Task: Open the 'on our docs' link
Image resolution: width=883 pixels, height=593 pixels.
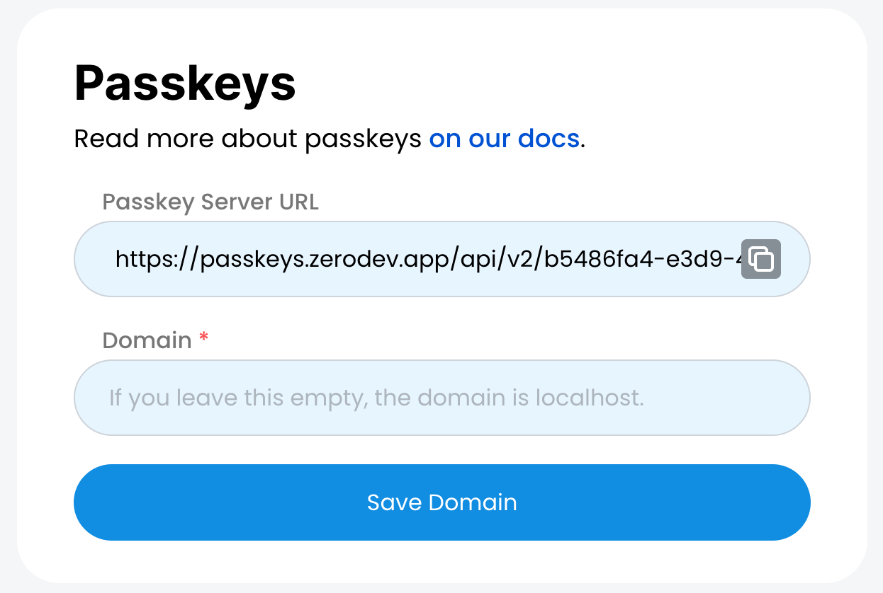Action: [x=504, y=139]
